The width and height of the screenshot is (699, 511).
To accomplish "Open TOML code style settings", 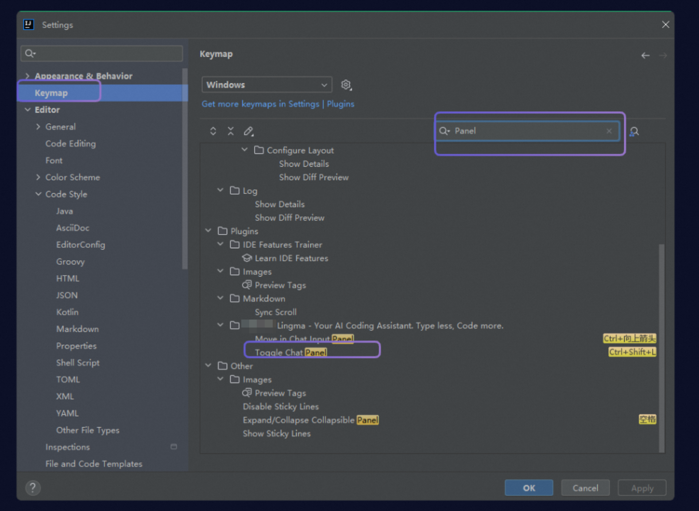I will (68, 379).
